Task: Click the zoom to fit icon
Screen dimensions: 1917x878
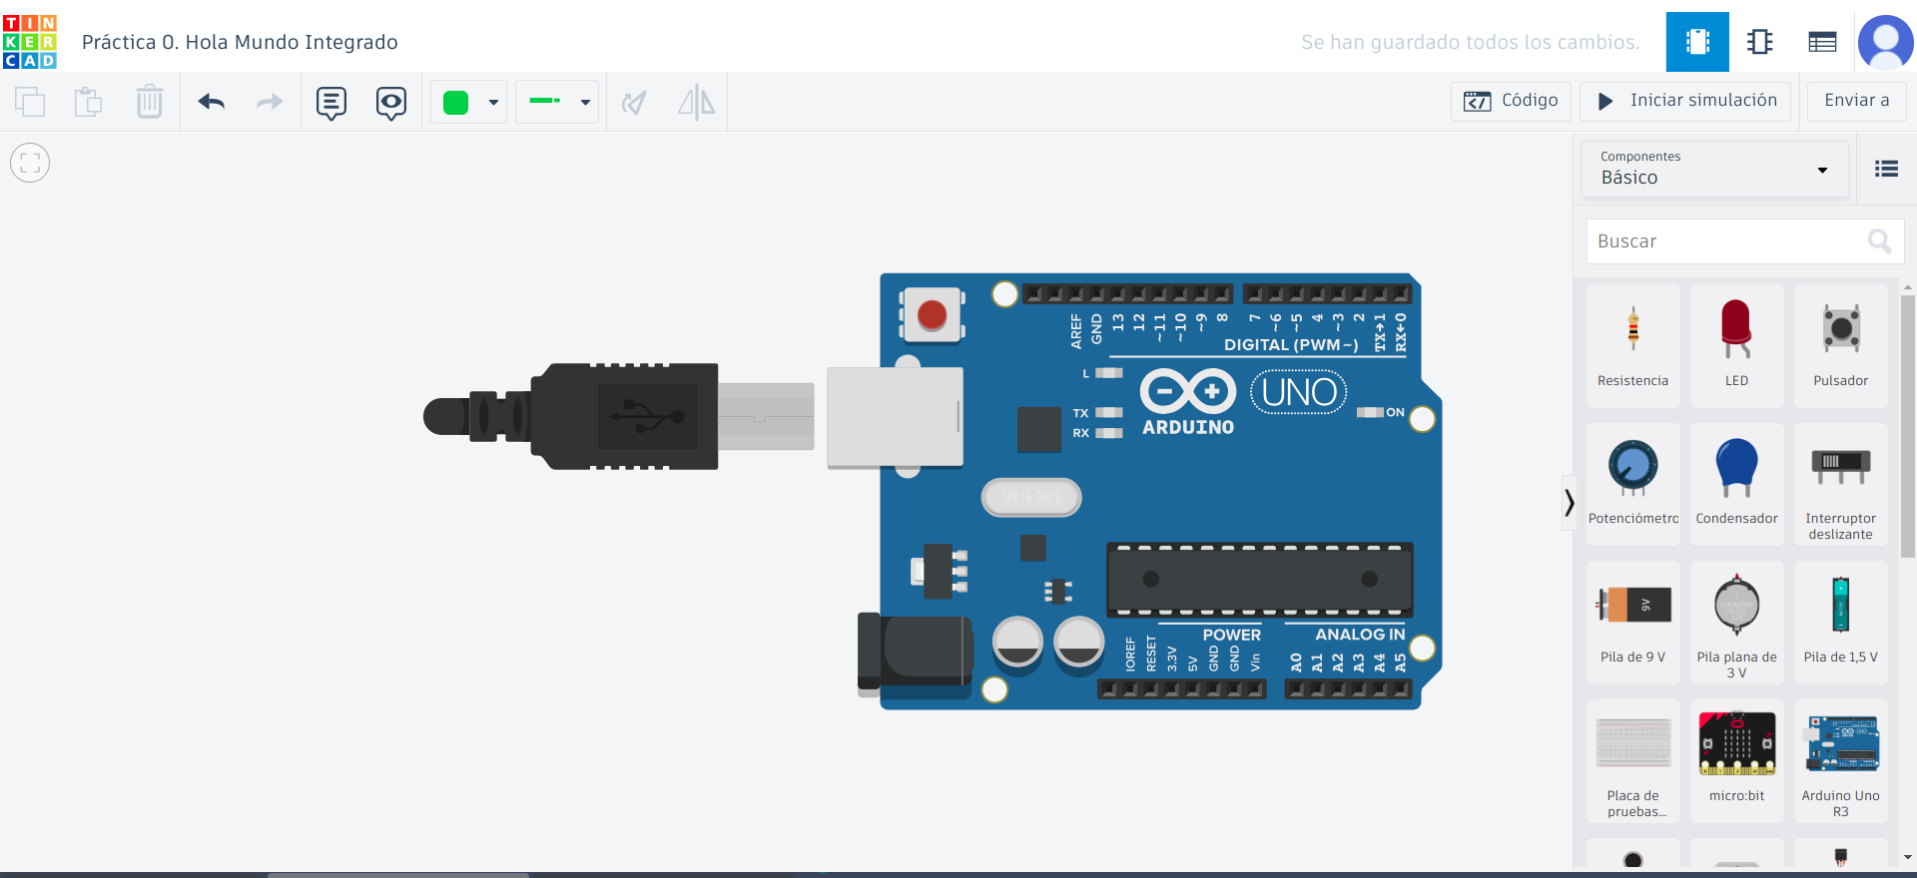Action: tap(30, 163)
